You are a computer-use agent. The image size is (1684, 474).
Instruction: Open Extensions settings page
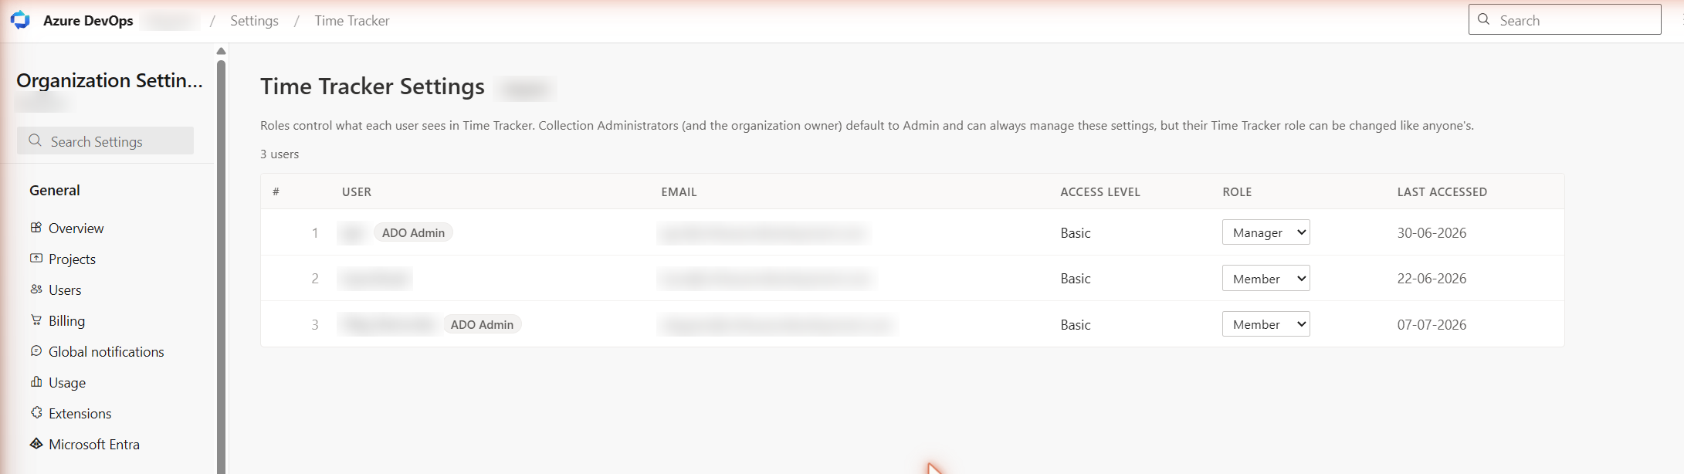point(80,414)
